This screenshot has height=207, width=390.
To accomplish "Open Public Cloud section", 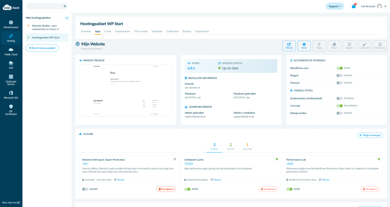I will pyautogui.click(x=11, y=51).
